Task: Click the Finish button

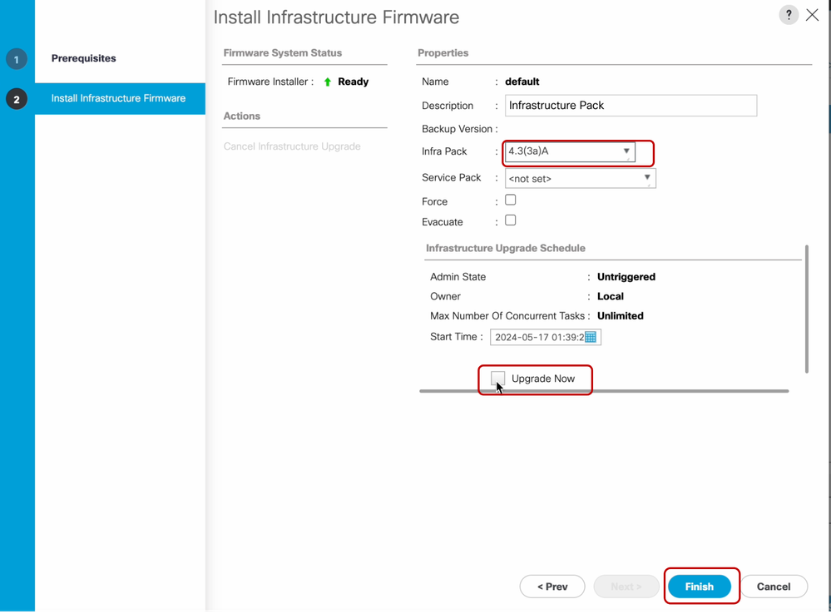Action: pos(700,587)
